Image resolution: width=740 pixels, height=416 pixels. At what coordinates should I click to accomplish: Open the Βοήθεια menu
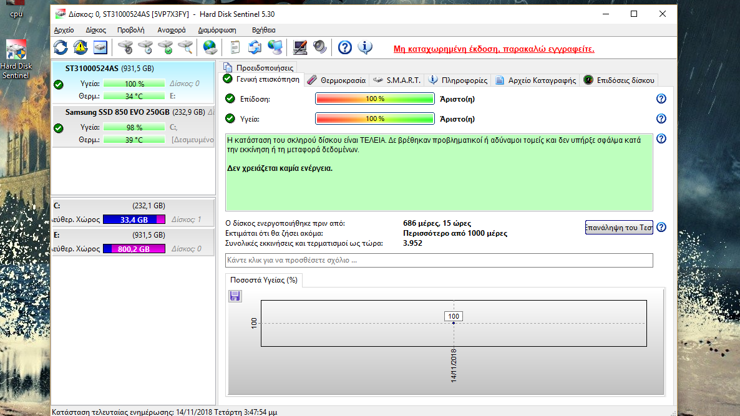264,30
